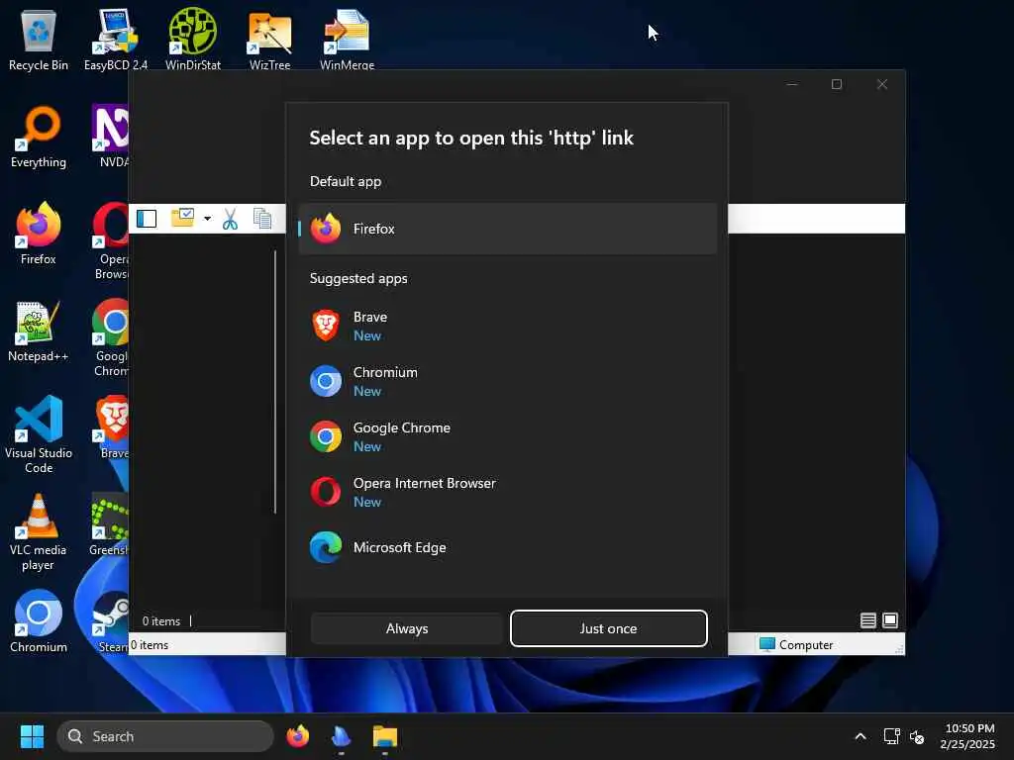This screenshot has height=760, width=1014.
Task: Select Everything search desktop shortcut
Action: pos(39,137)
